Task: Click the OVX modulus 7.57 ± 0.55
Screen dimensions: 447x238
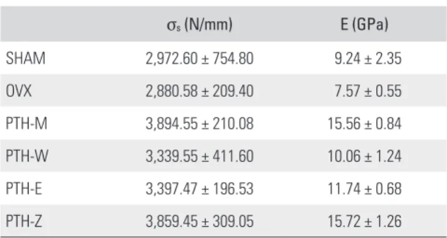Action: click(x=368, y=91)
